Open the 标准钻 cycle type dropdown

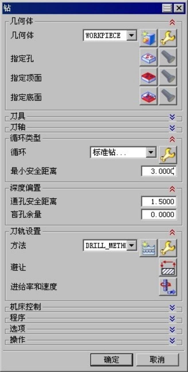click(x=151, y=153)
